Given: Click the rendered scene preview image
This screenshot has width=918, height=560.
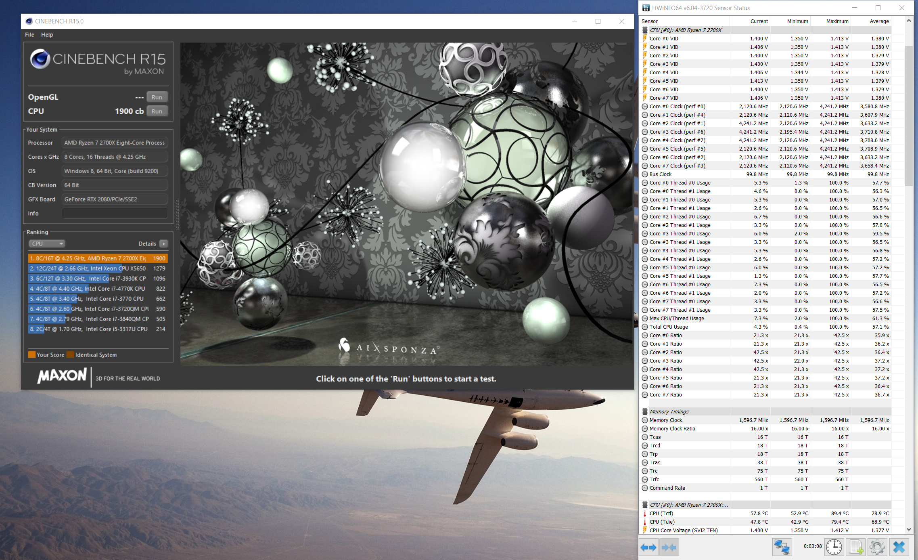Looking at the screenshot, I should (407, 204).
